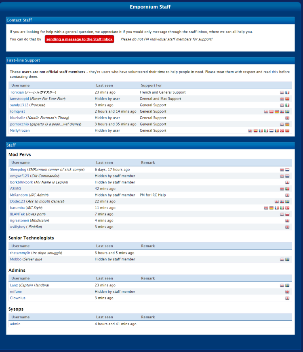Open iamstoopid's profile link
The height and width of the screenshot is (352, 303).
coord(19,98)
